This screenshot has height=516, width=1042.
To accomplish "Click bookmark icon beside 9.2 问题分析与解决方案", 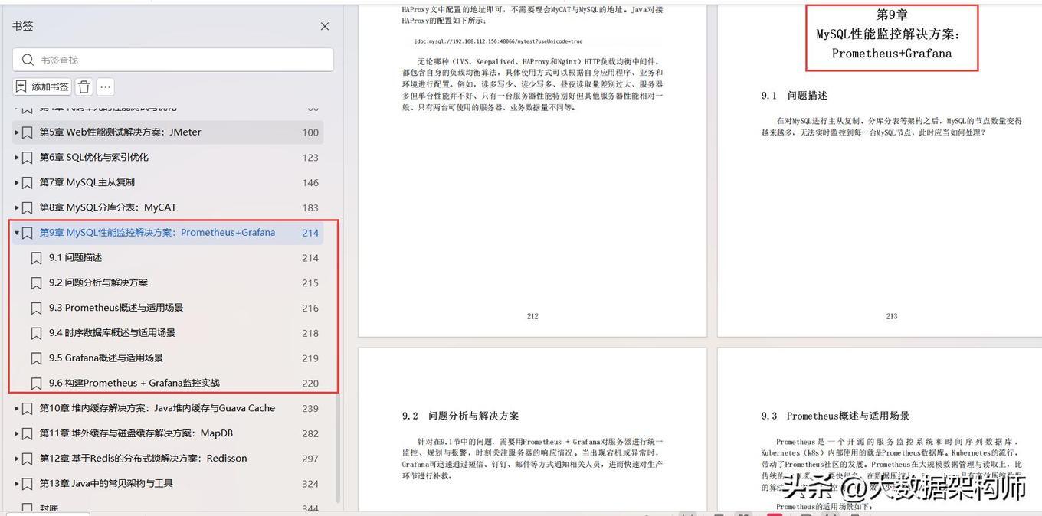I will tap(36, 283).
